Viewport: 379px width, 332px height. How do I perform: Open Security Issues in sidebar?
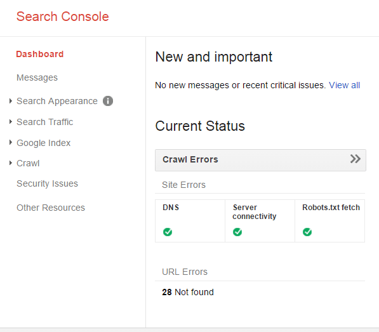click(47, 183)
